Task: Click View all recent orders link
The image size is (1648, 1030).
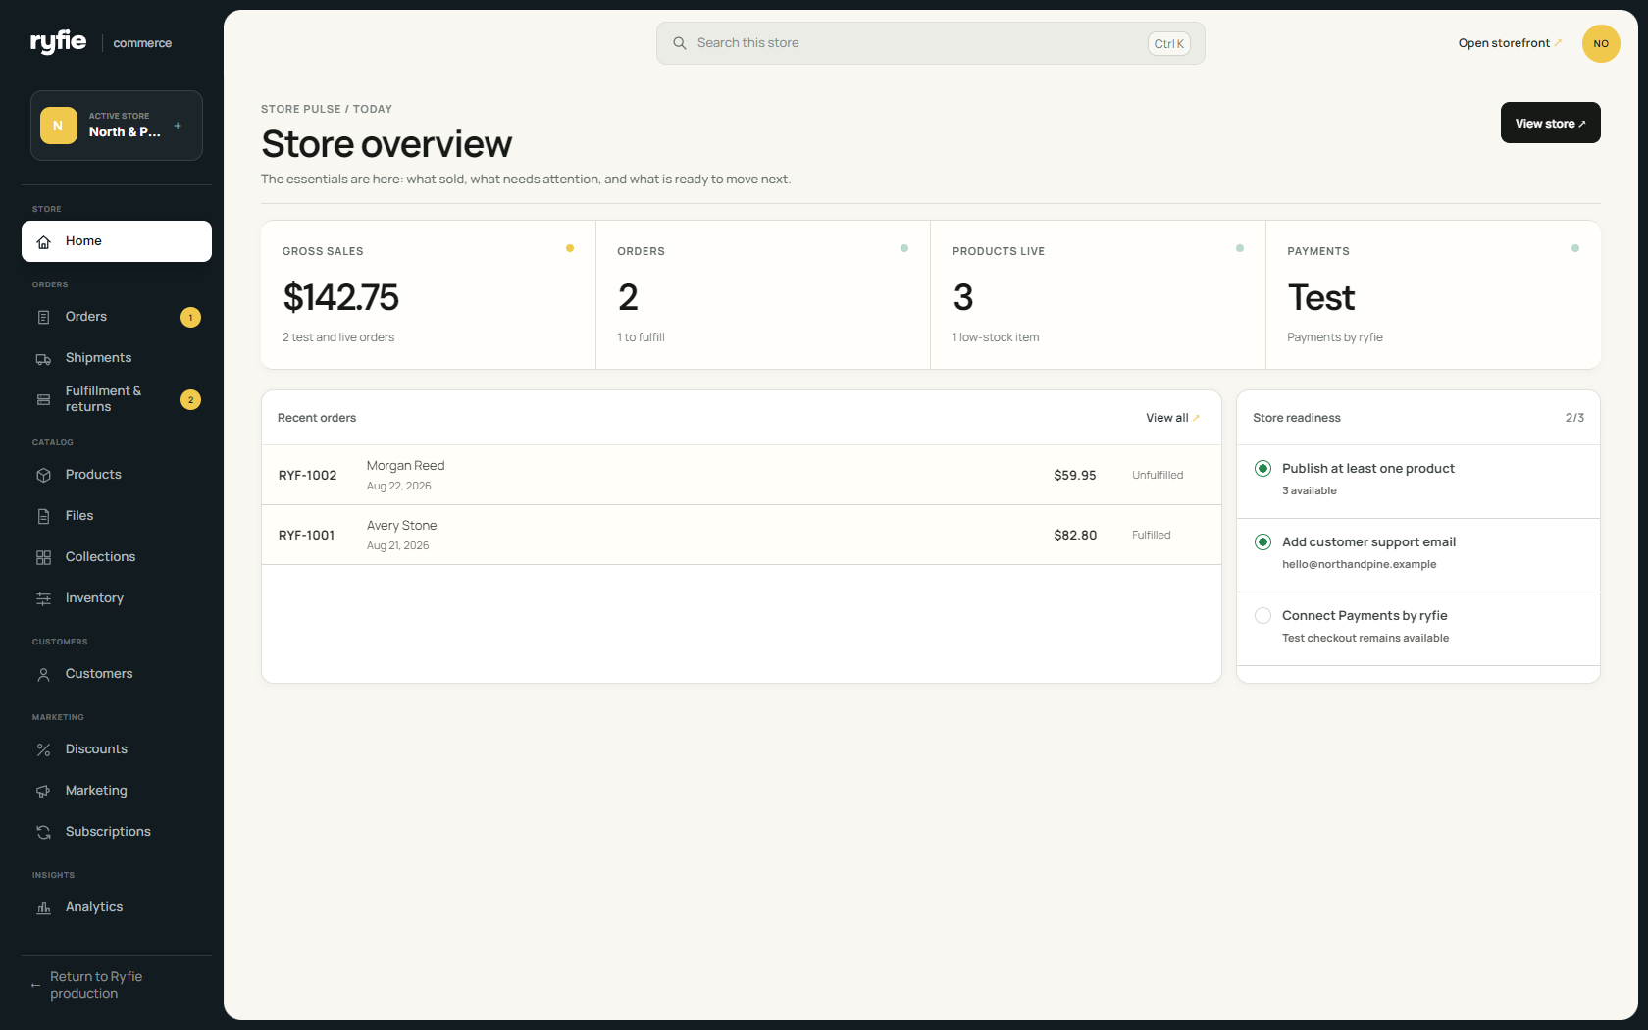Action: click(1172, 418)
